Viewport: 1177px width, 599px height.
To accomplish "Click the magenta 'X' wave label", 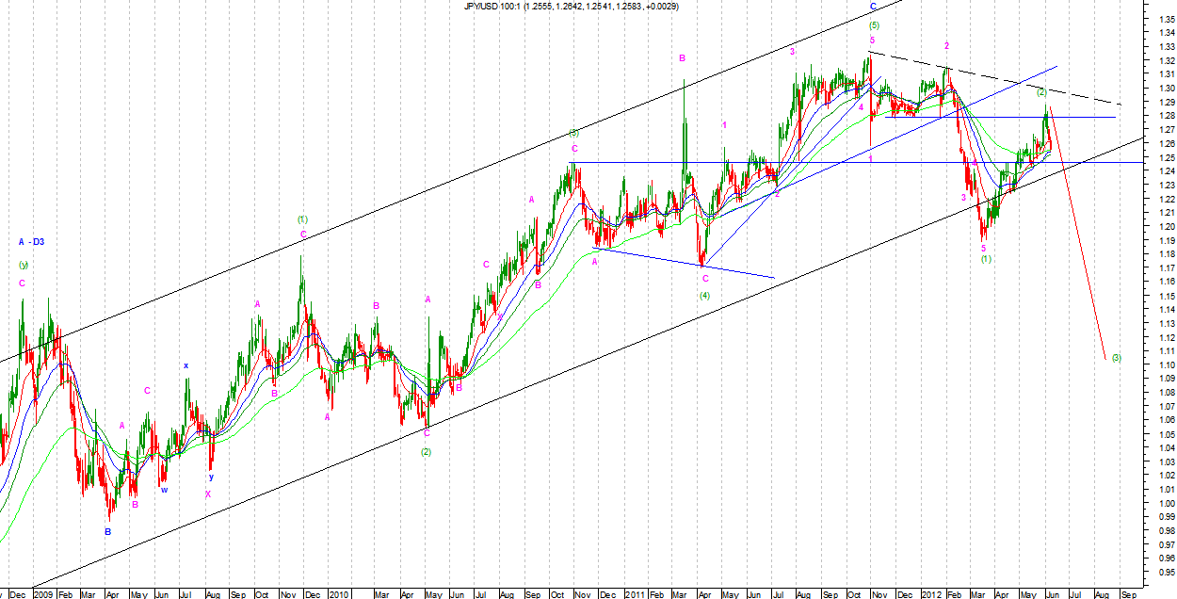I will (x=208, y=494).
